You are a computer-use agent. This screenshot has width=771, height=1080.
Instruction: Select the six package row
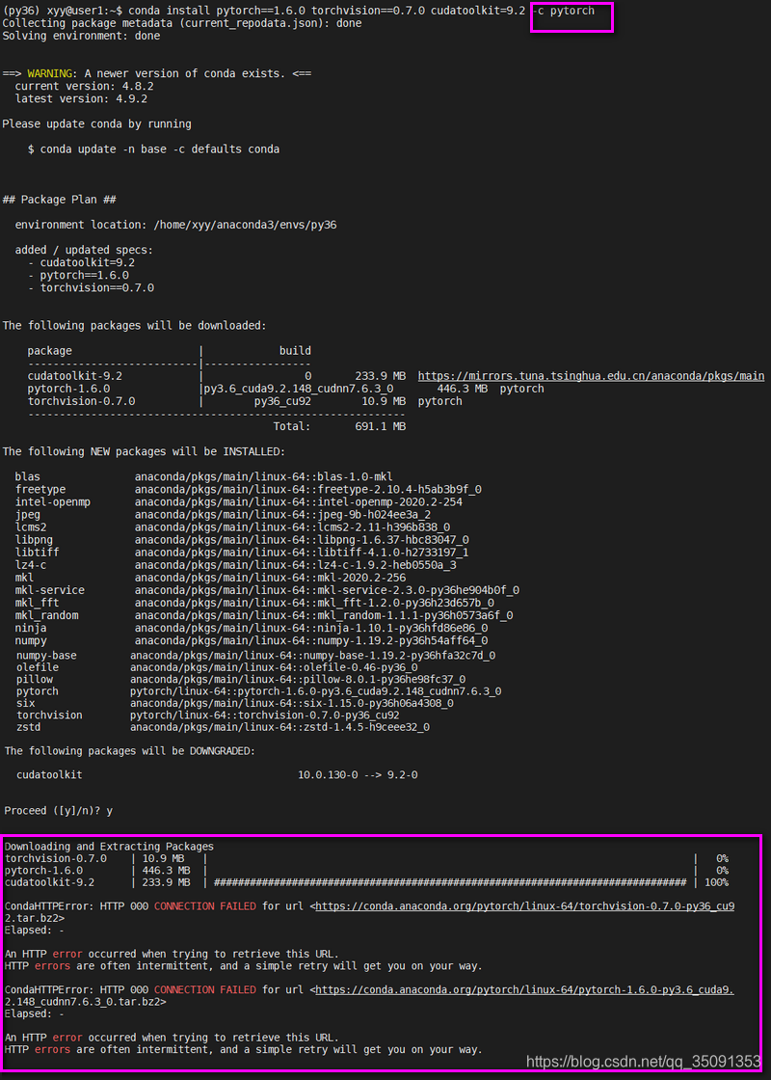pyautogui.click(x=235, y=703)
